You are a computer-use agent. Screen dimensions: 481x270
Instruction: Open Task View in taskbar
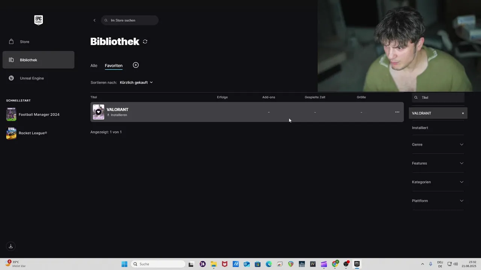[191, 264]
